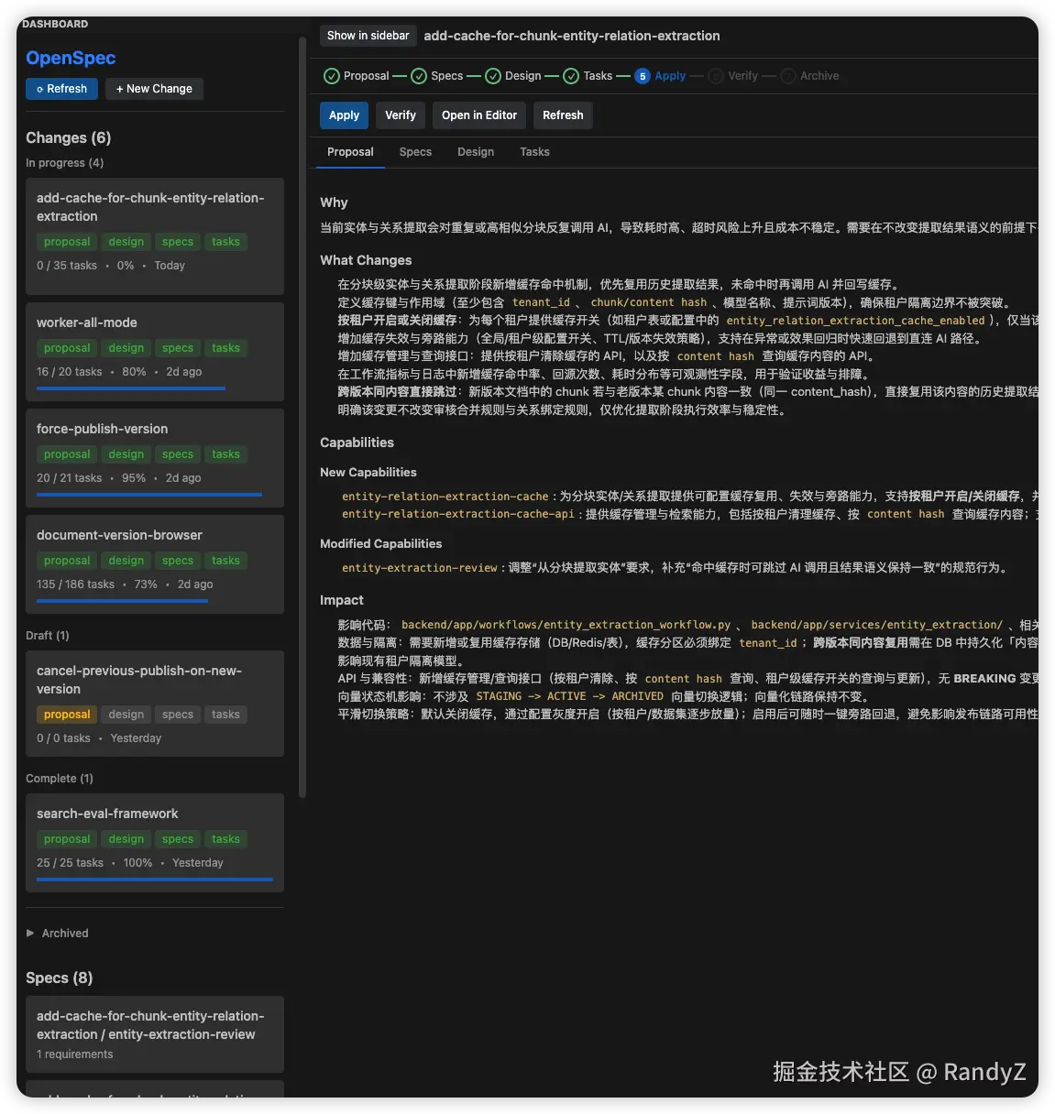Click tasks tag on force-publish-version
This screenshot has height=1114, width=1055.
click(x=225, y=454)
